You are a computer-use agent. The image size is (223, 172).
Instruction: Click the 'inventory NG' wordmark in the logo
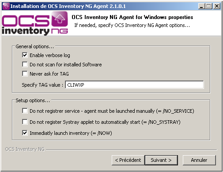(35, 31)
